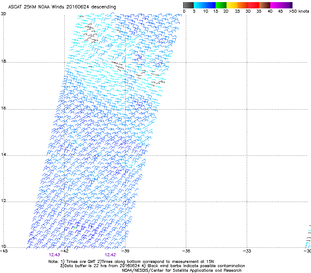311x273 pixels.
Task: Click the orange 25-30 knots legend swatch
Action: click(243, 5)
